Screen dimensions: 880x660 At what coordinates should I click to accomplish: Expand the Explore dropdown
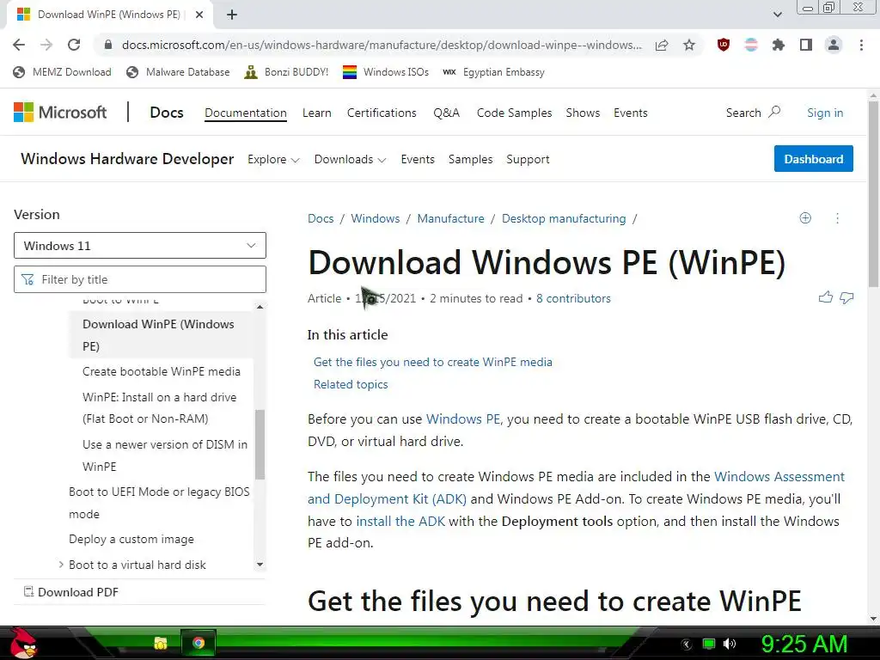[x=273, y=159]
